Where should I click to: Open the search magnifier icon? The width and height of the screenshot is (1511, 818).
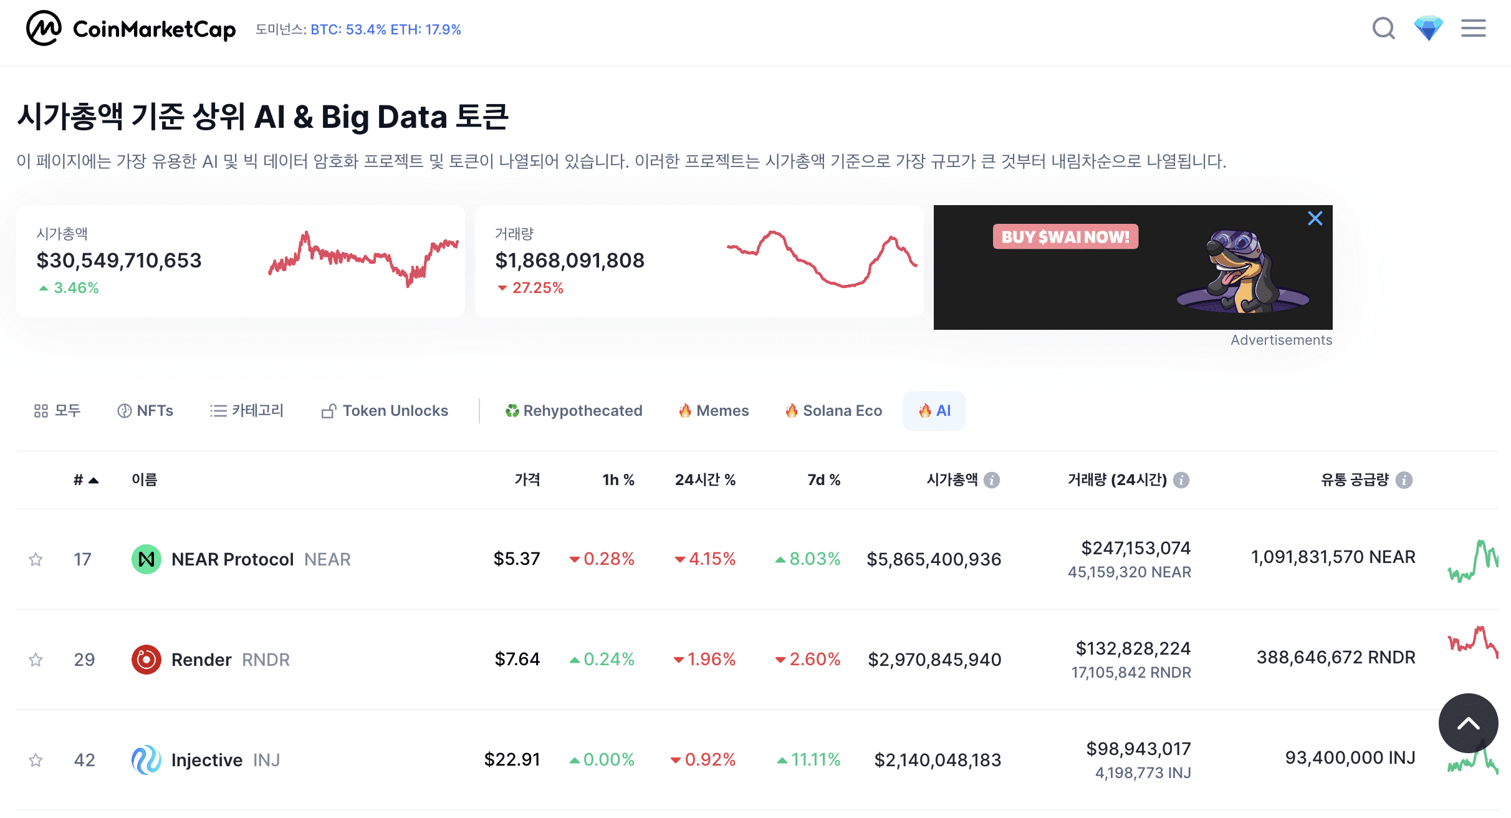point(1383,29)
